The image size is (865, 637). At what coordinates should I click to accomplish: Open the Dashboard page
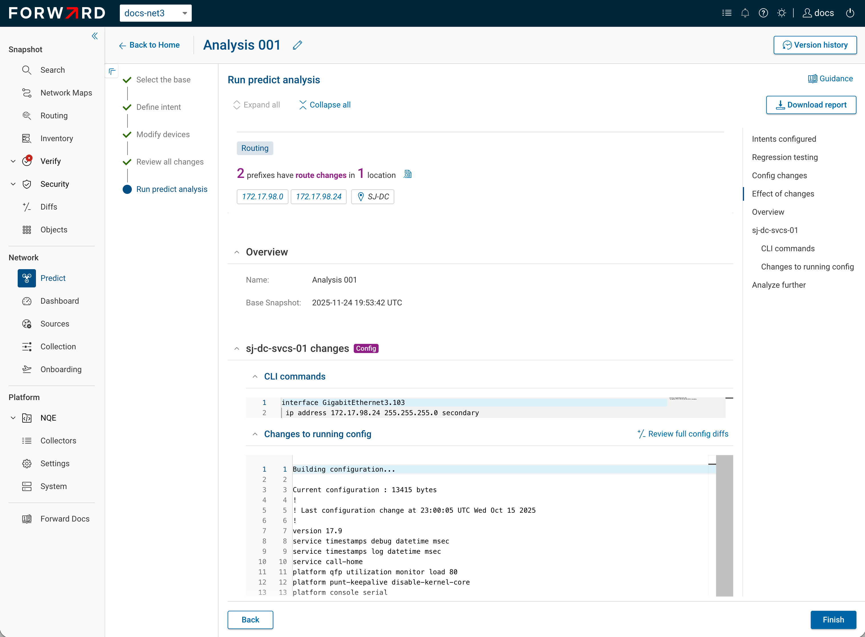(59, 301)
